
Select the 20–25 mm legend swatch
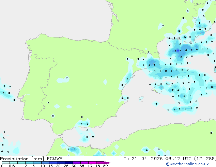61,163
